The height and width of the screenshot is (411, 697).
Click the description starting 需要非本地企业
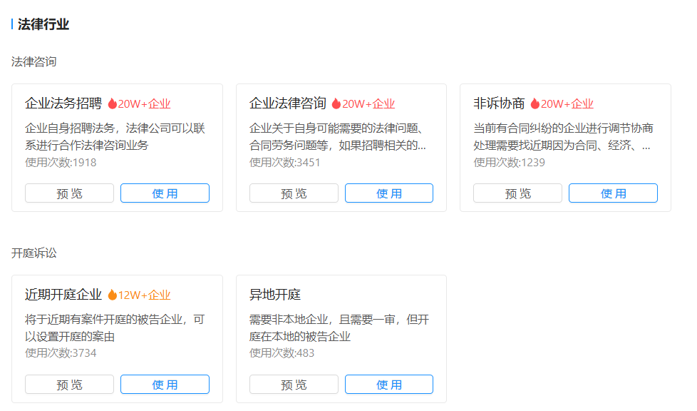click(339, 328)
